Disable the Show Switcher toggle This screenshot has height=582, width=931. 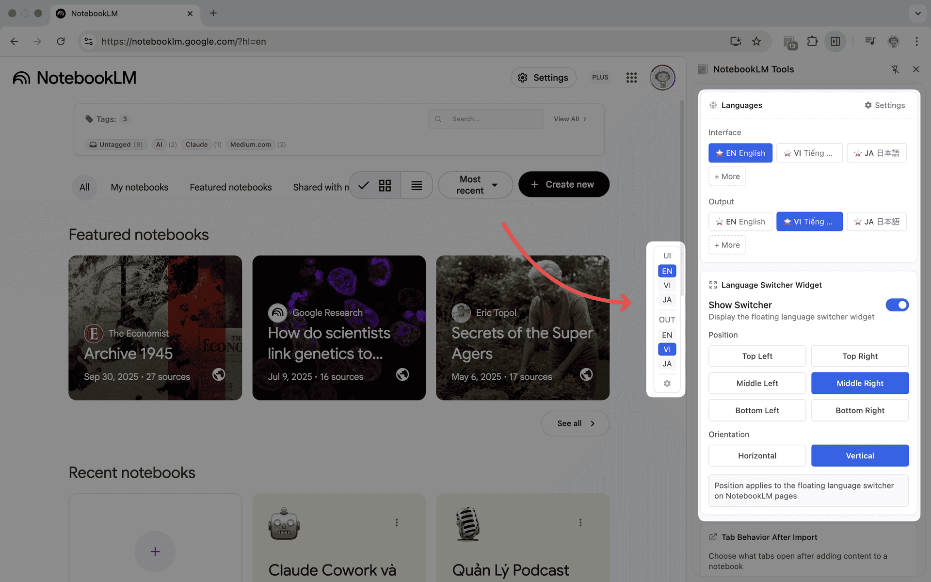898,305
